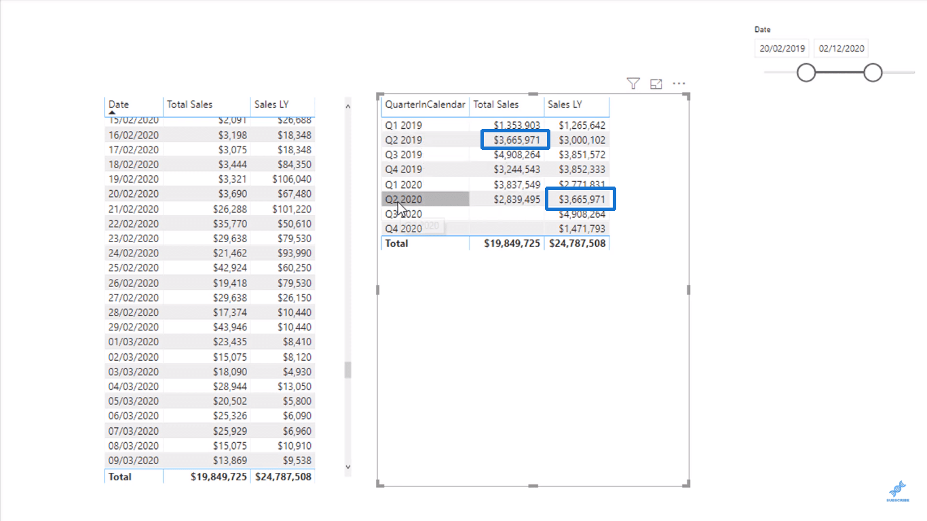Click the $2,839,495 Total Sales value
This screenshot has width=927, height=521.
click(x=517, y=199)
